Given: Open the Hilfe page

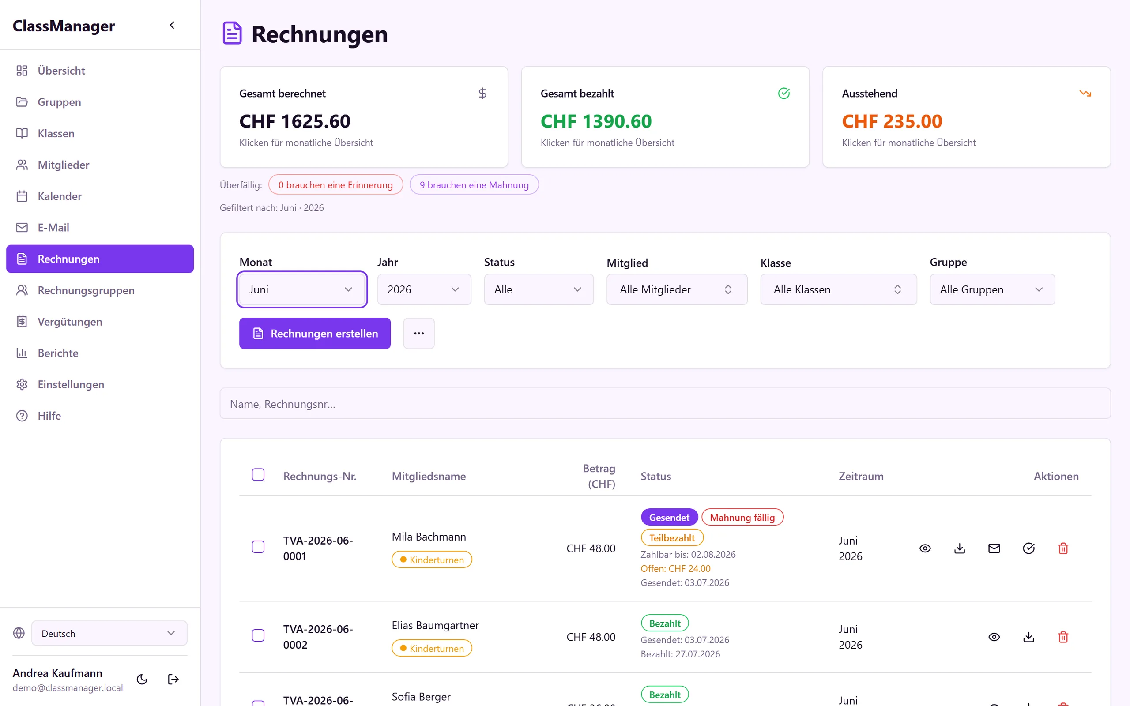Looking at the screenshot, I should pos(100,416).
